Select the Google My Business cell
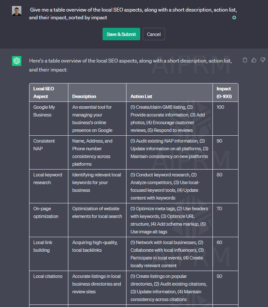The height and width of the screenshot is (307, 268). click(x=44, y=111)
